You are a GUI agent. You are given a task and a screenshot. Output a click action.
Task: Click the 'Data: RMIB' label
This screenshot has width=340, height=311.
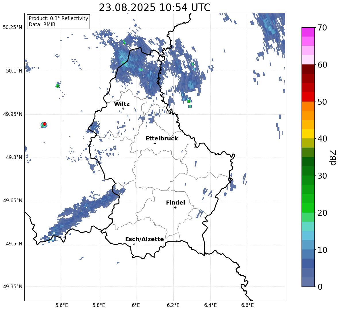[x=42, y=24]
